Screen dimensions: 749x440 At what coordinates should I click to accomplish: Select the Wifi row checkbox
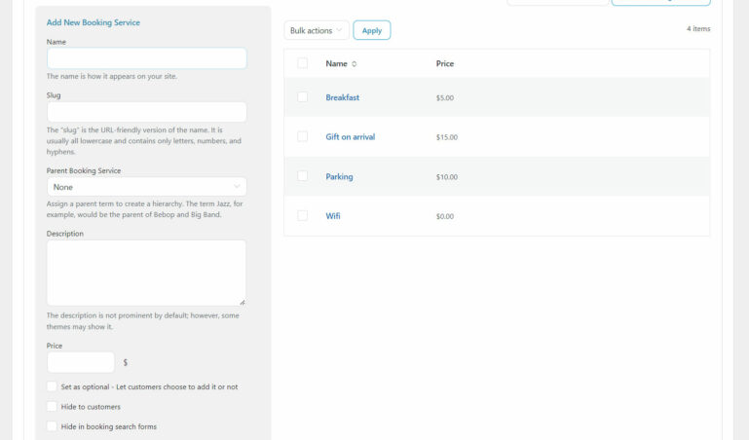302,216
